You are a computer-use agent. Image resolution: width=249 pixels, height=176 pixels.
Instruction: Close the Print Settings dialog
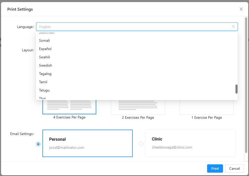click(x=241, y=9)
